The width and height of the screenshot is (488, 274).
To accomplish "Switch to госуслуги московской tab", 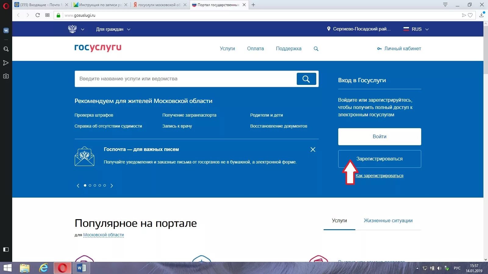I will pyautogui.click(x=160, y=5).
